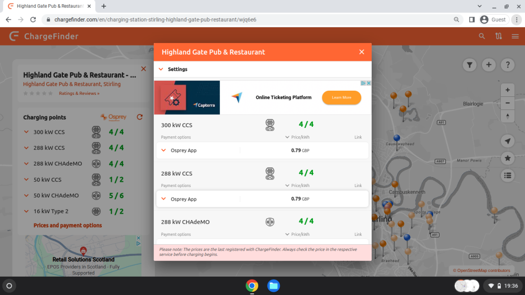Click the Capterra ad image thumbnail

[x=187, y=97]
